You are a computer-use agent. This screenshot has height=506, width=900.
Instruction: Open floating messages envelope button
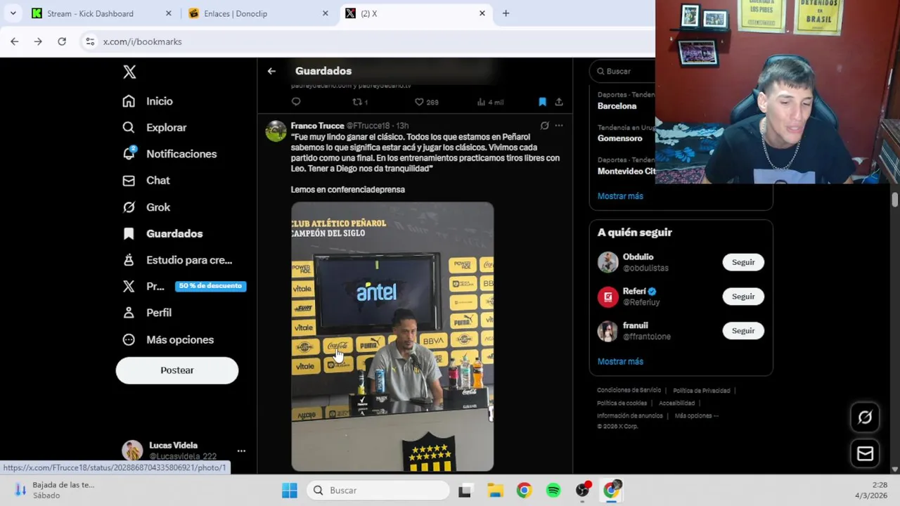[865, 454]
